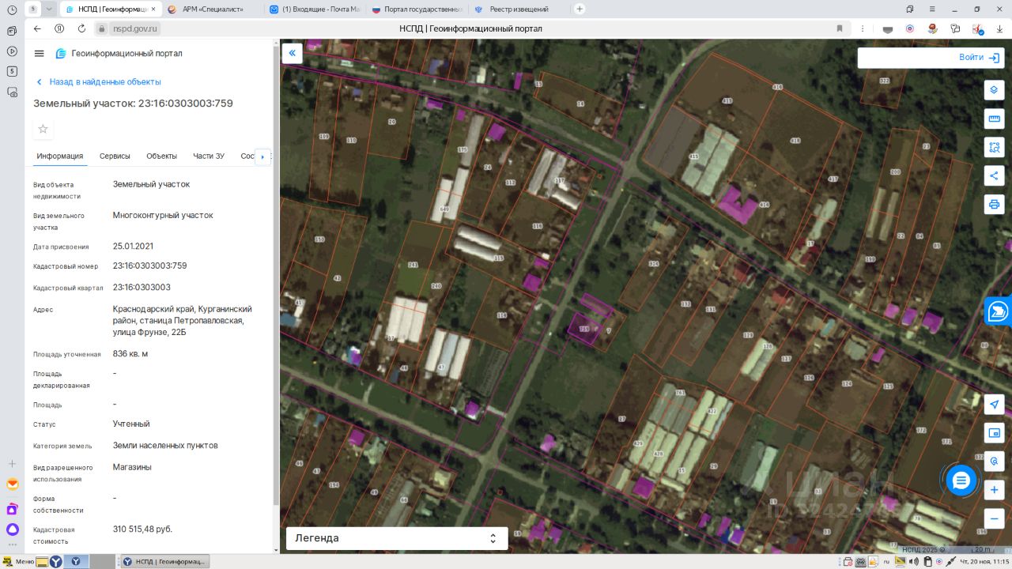Image resolution: width=1012 pixels, height=569 pixels.
Task: Switch to the Информация tab
Action: tap(60, 156)
